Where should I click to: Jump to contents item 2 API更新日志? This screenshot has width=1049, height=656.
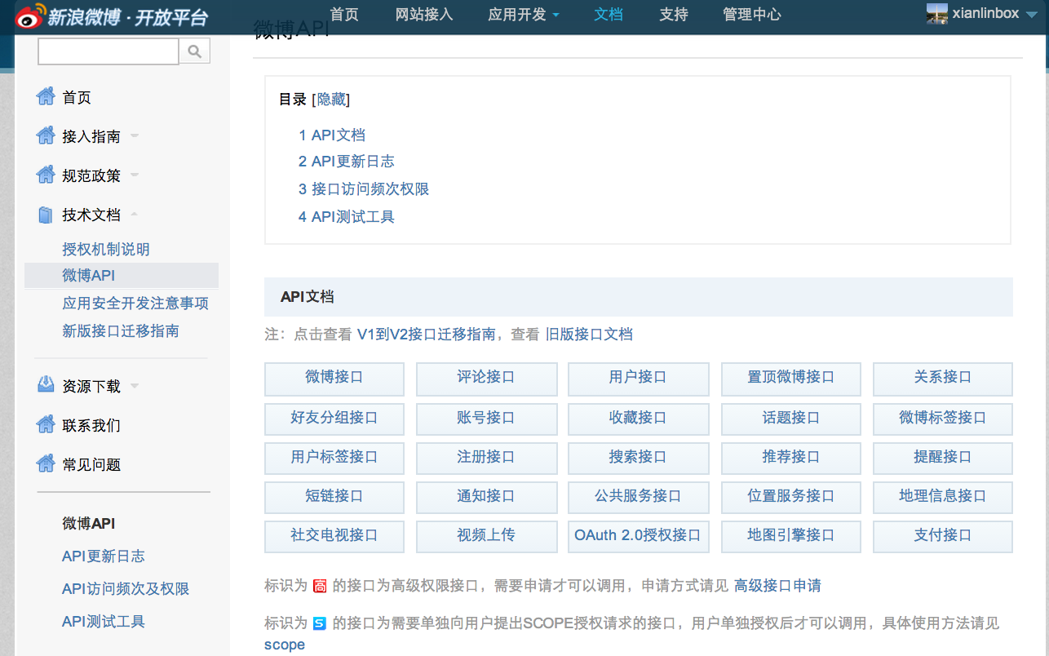click(347, 162)
